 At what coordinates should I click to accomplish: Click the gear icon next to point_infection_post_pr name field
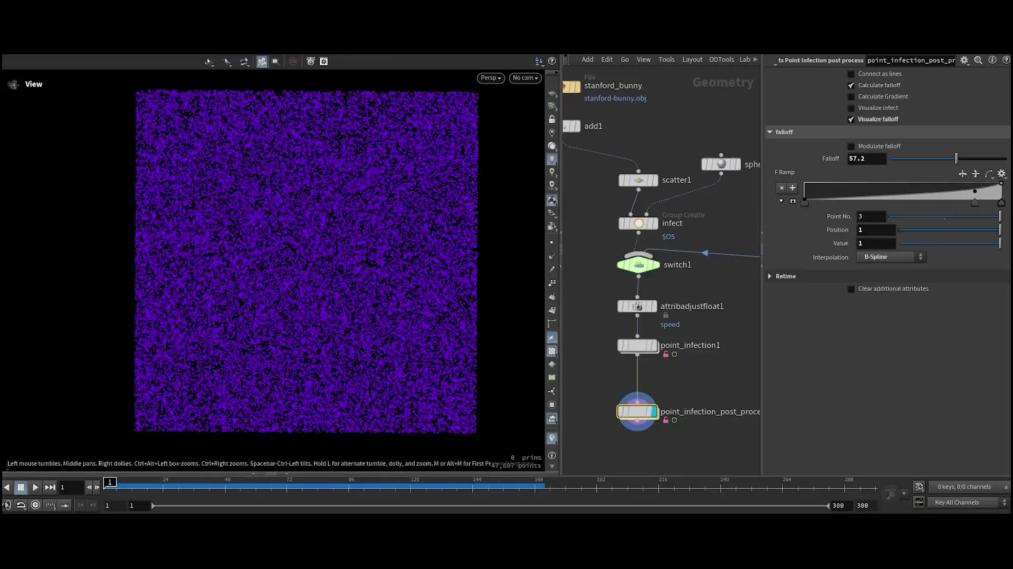click(965, 60)
